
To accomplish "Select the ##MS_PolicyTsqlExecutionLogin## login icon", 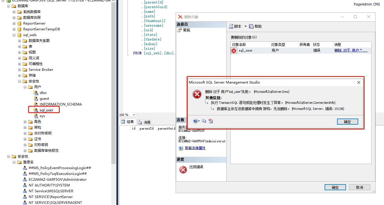I will [x=25, y=174].
